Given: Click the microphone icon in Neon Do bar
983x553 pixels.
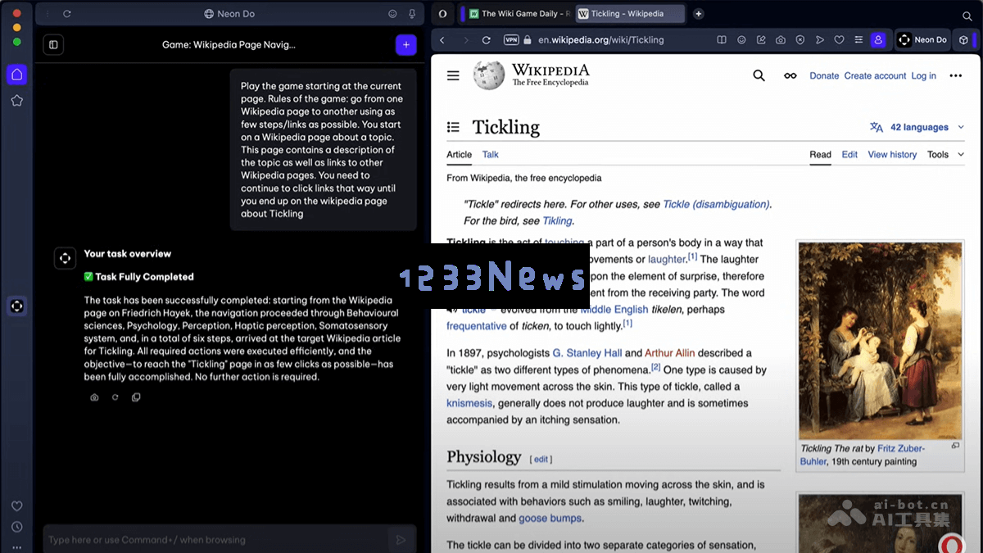Looking at the screenshot, I should [412, 14].
